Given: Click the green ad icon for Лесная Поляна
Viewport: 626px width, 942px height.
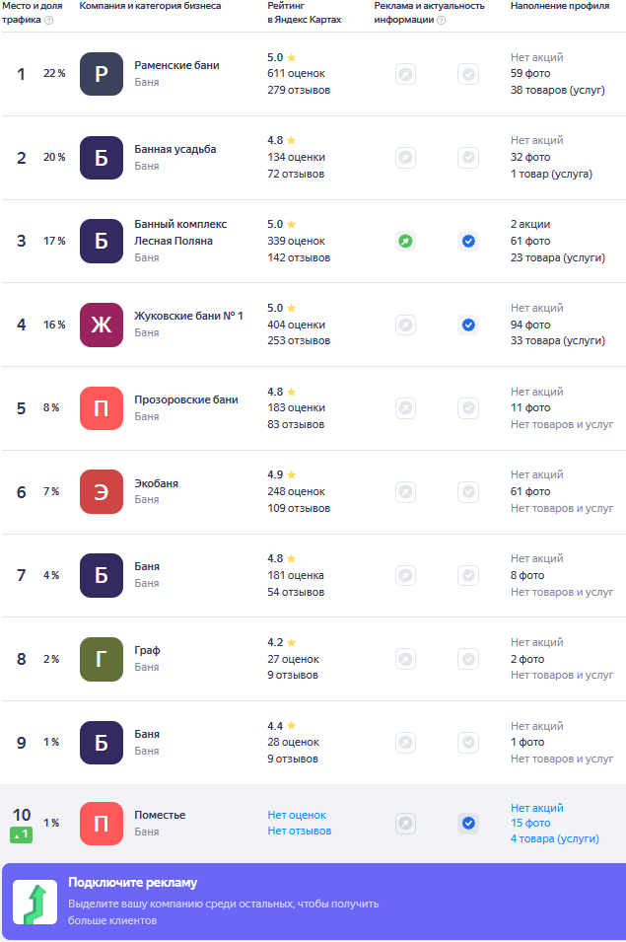Looking at the screenshot, I should 405,241.
